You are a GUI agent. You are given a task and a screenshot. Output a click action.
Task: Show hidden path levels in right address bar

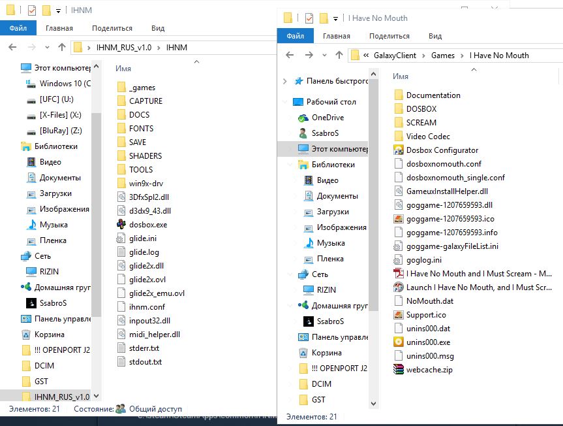[x=366, y=56]
